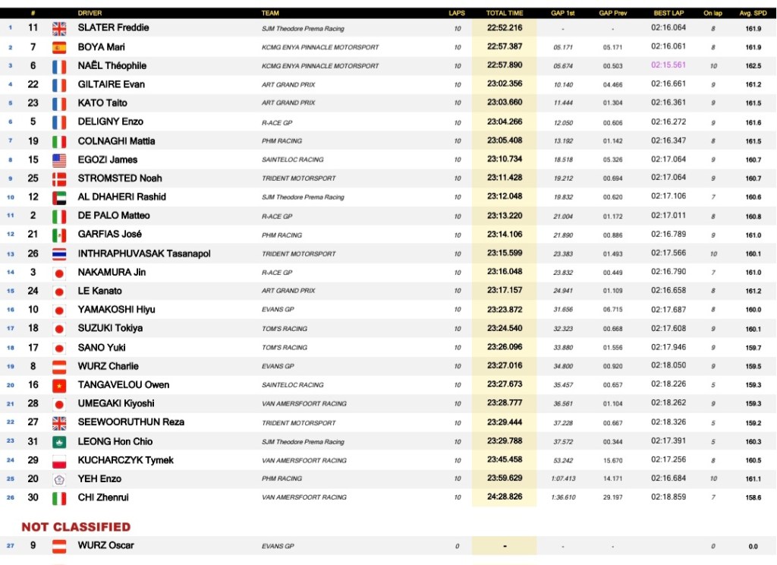Click total time 22:52.216
Screen dimensions: 777x565
click(505, 28)
